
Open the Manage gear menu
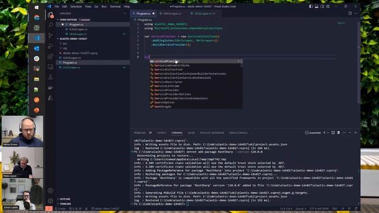[50, 201]
